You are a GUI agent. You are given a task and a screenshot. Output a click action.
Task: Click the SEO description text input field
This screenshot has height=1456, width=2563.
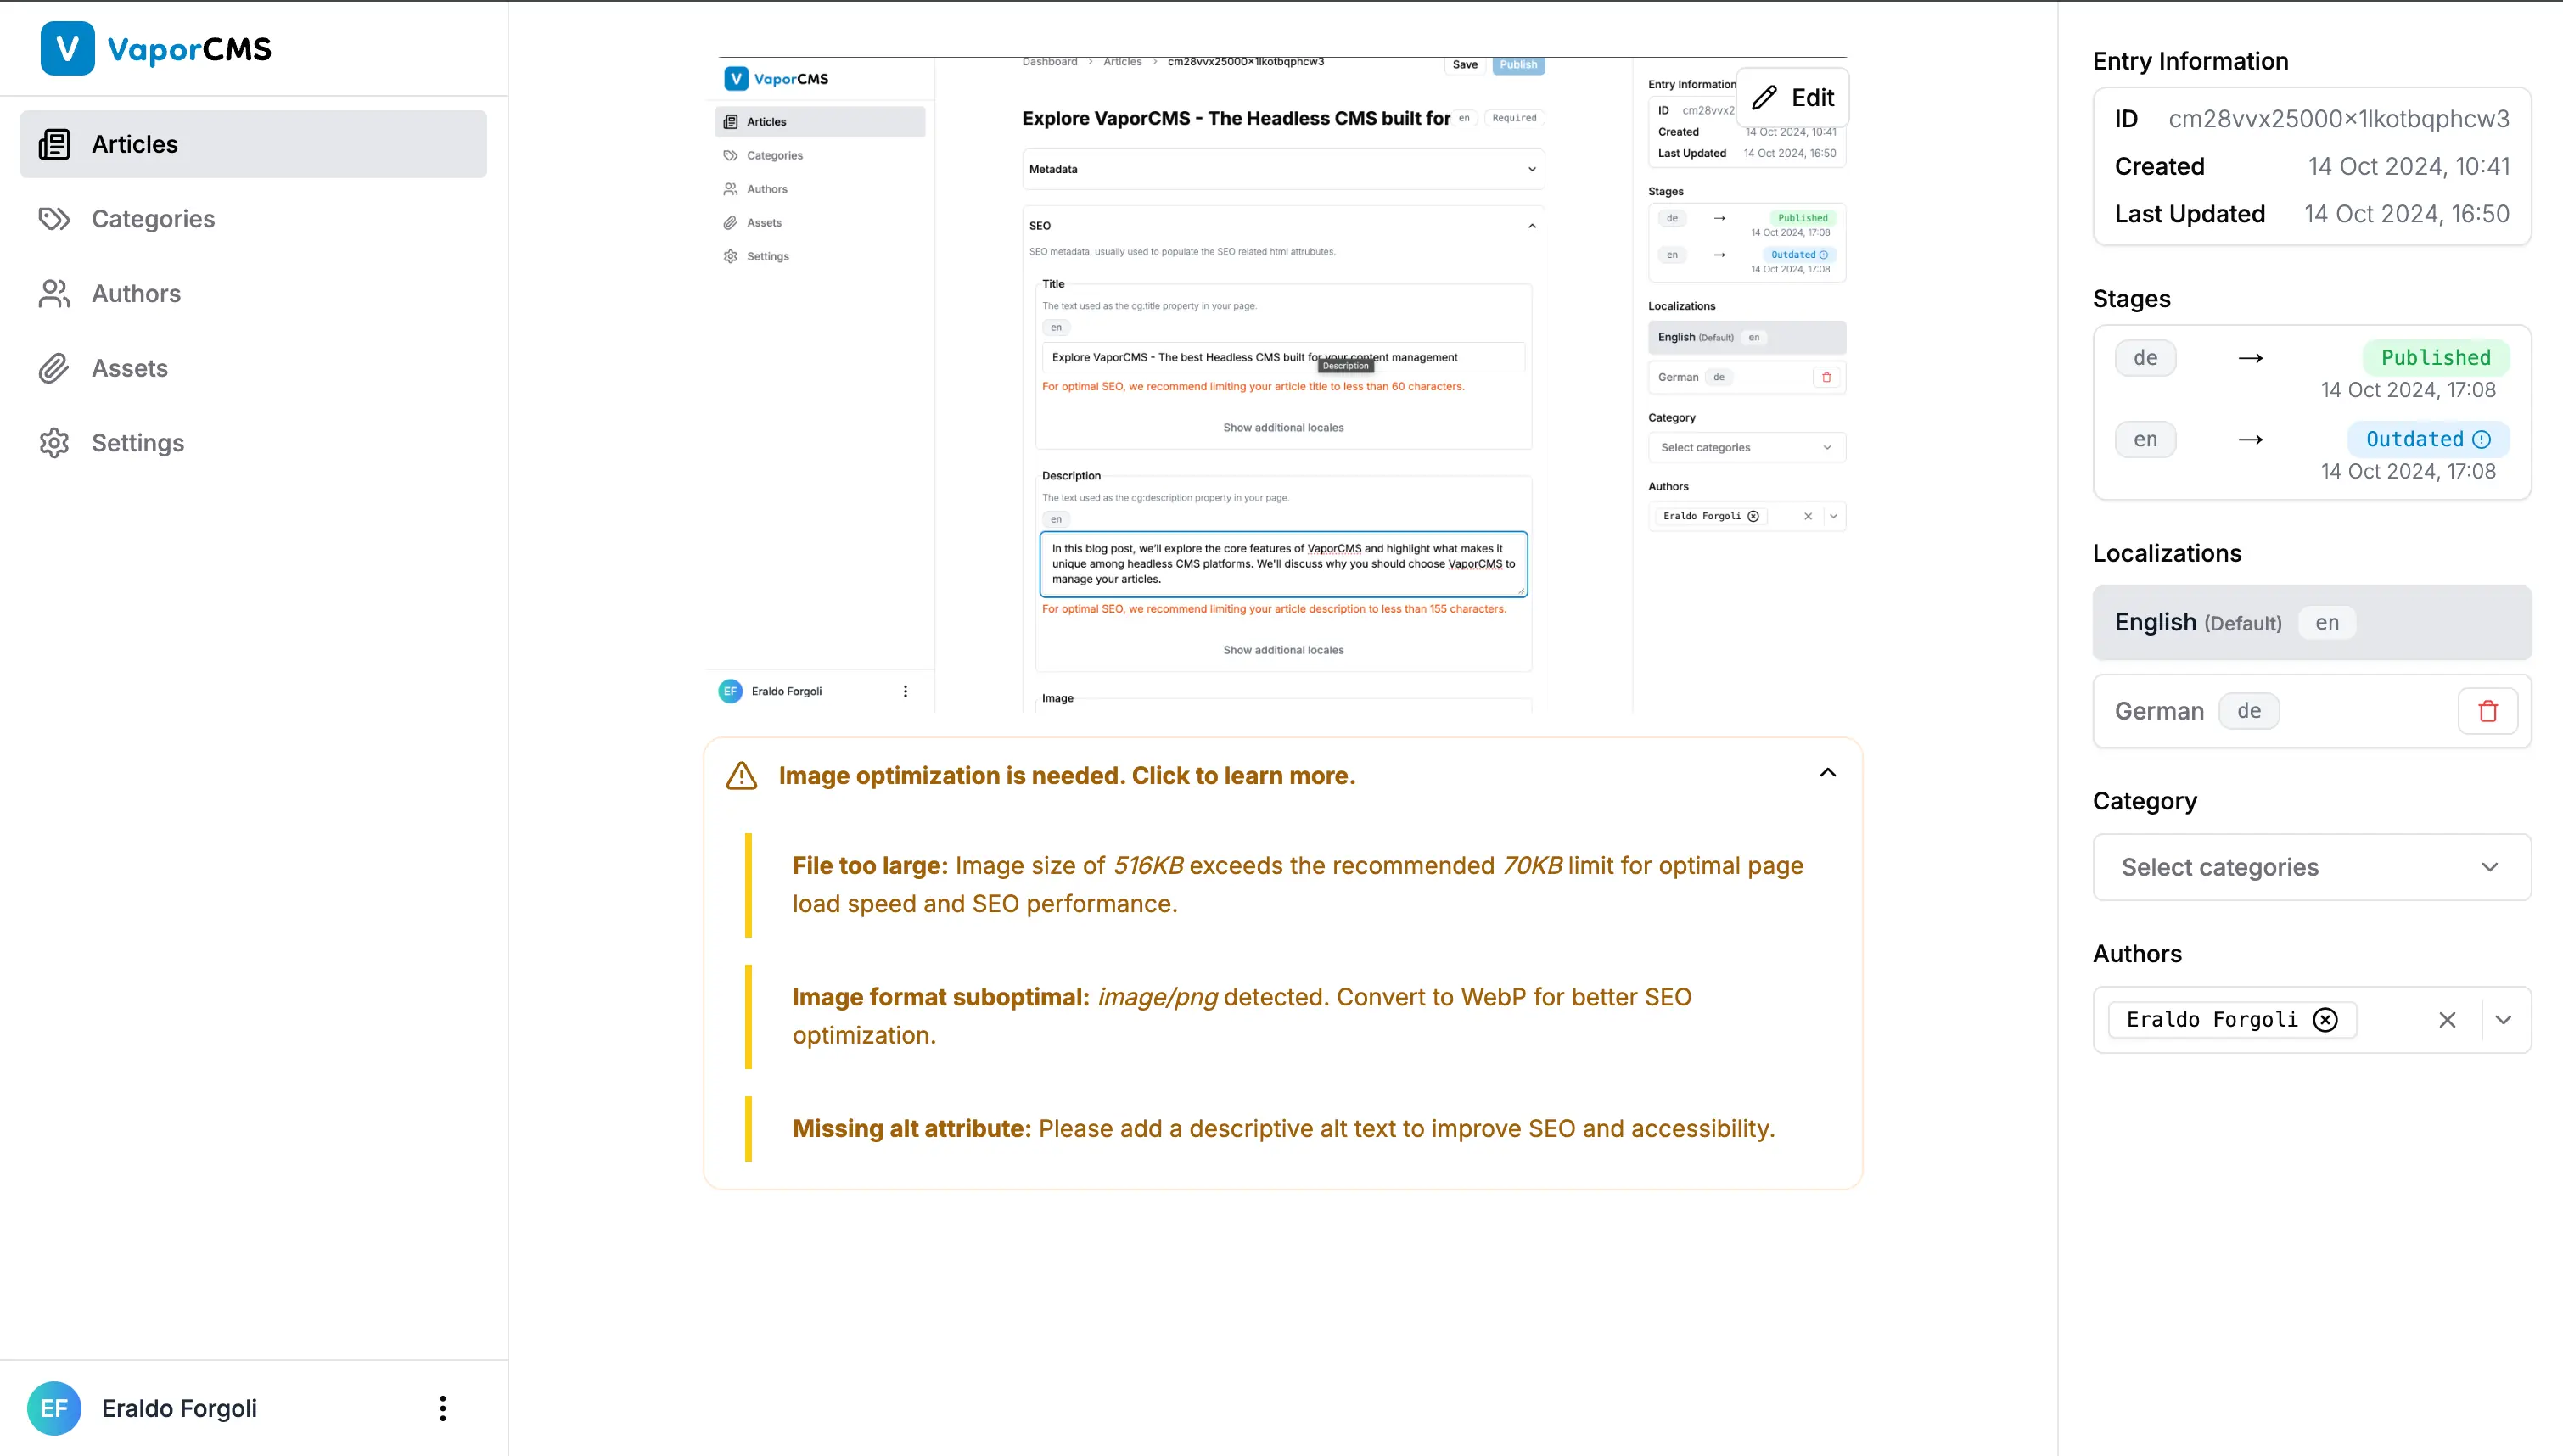pos(1283,563)
